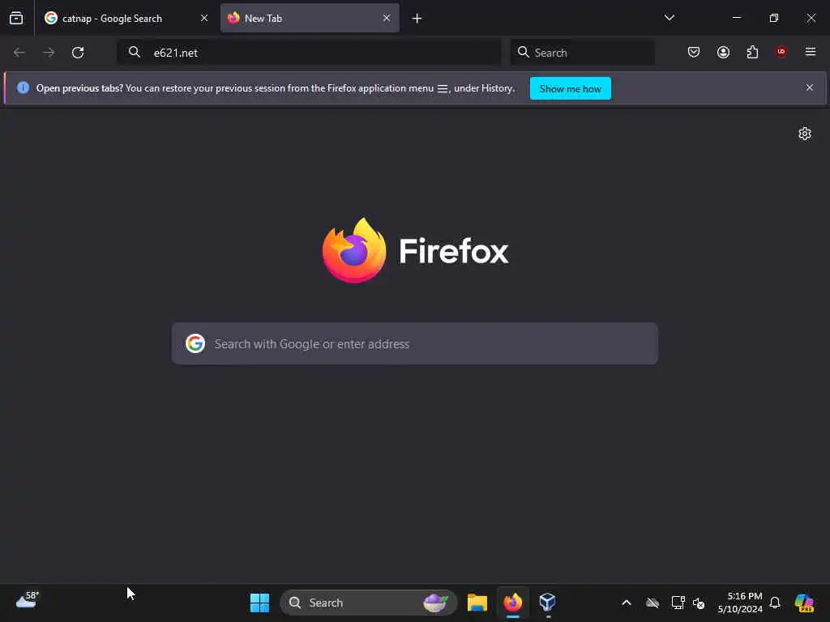Open the Windows Start menu
Screen dimensions: 830x622
[259, 603]
